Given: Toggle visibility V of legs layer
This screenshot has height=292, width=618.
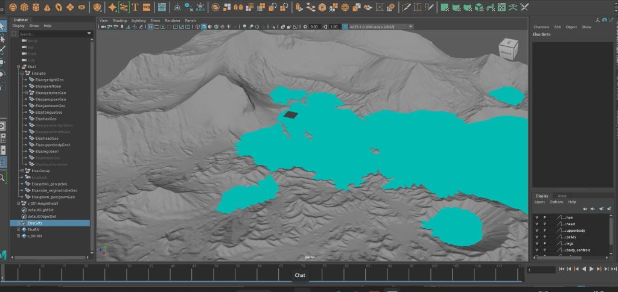Looking at the screenshot, I should click(x=537, y=243).
